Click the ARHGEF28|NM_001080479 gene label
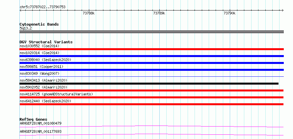Screen dimensions: 293x139 coord(40,123)
